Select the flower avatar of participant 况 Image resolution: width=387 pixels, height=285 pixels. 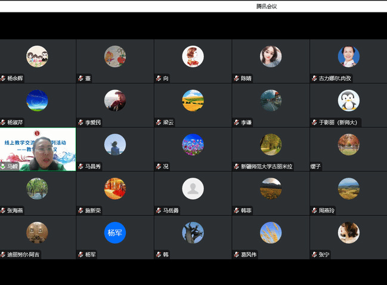[193, 144]
